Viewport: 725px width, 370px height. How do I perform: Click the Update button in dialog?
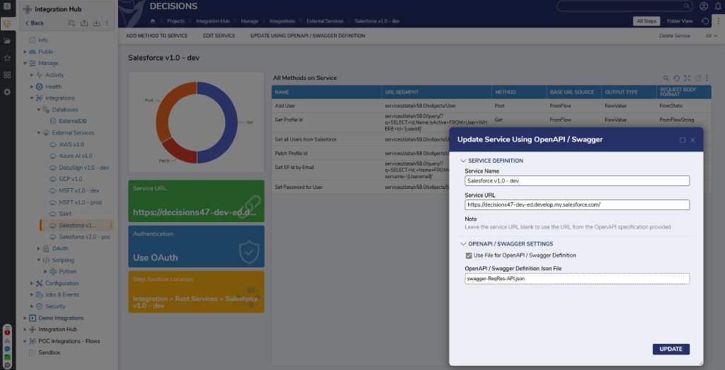pos(671,349)
